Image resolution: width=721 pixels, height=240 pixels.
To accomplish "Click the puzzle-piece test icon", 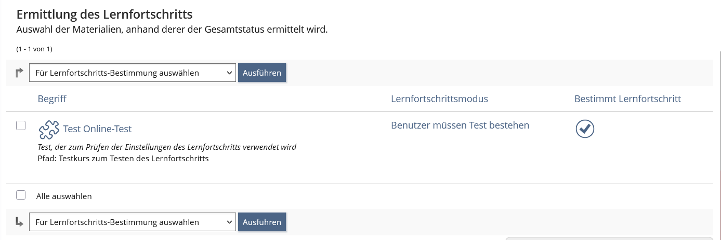I will [x=49, y=130].
